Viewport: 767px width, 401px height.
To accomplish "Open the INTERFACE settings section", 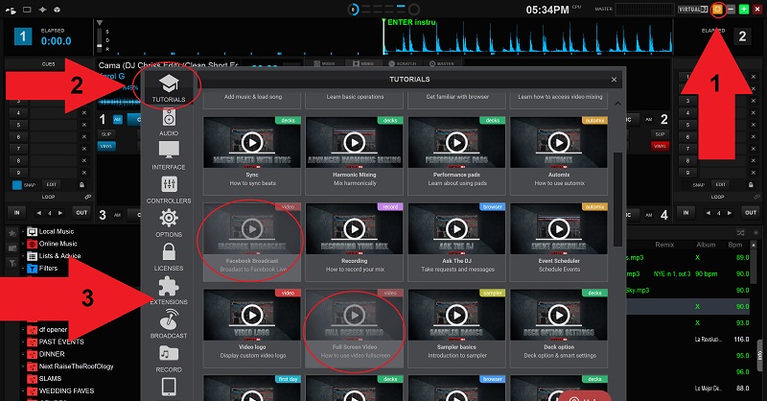I will [169, 155].
